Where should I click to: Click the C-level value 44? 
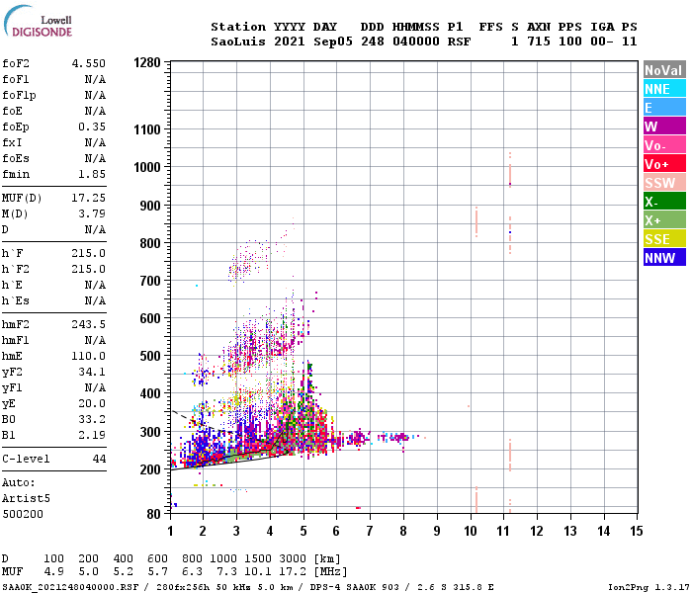[x=99, y=459]
